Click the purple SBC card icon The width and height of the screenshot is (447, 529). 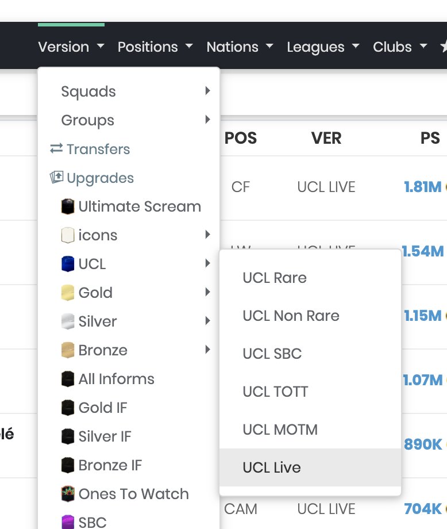pyautogui.click(x=68, y=522)
